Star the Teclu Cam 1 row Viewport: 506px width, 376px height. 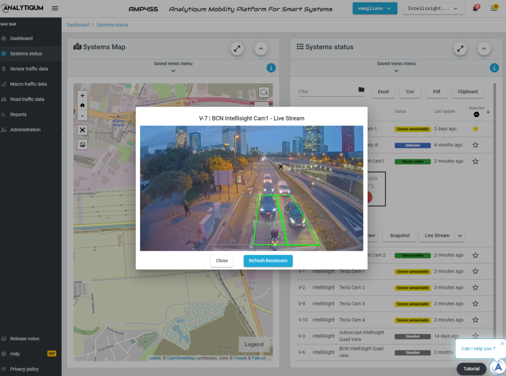pyautogui.click(x=475, y=271)
